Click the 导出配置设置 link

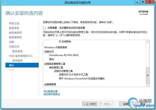pyautogui.click(x=51, y=91)
